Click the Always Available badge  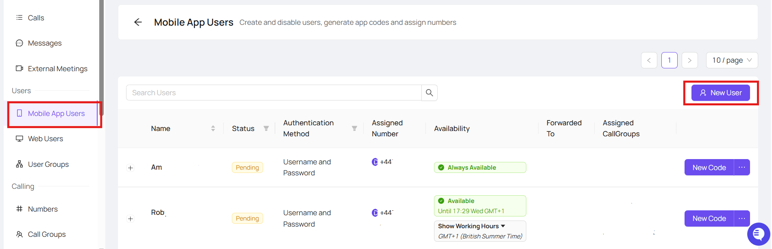(480, 168)
